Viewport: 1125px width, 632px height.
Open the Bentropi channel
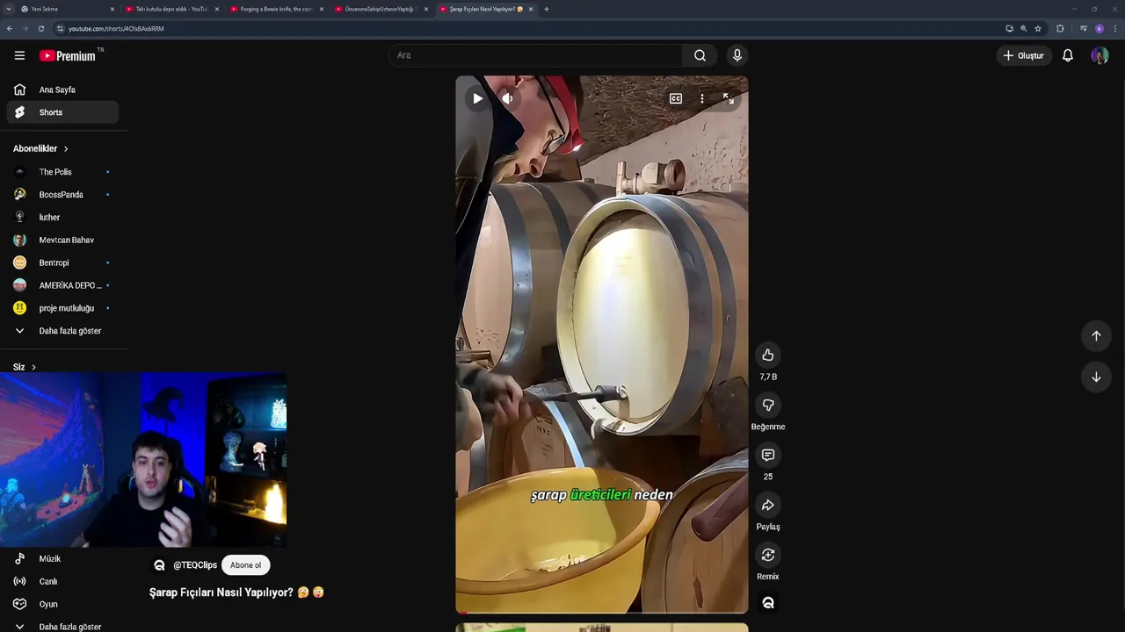(62, 262)
